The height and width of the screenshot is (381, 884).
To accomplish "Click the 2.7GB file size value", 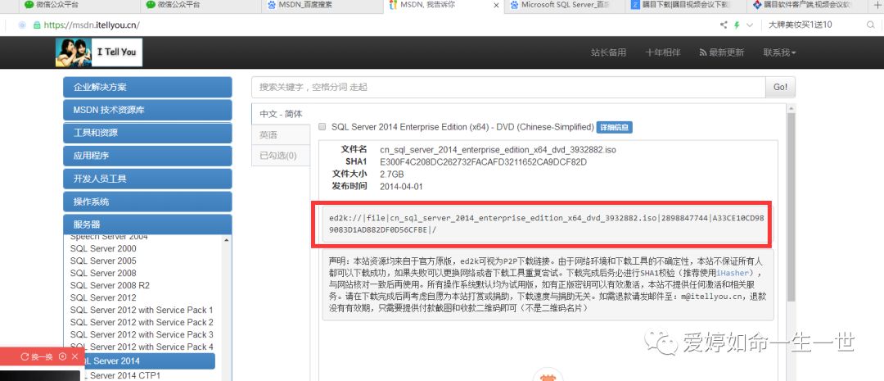I will [x=392, y=175].
